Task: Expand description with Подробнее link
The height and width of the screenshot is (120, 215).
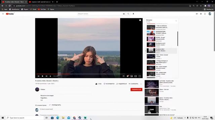Action: coord(44,98)
